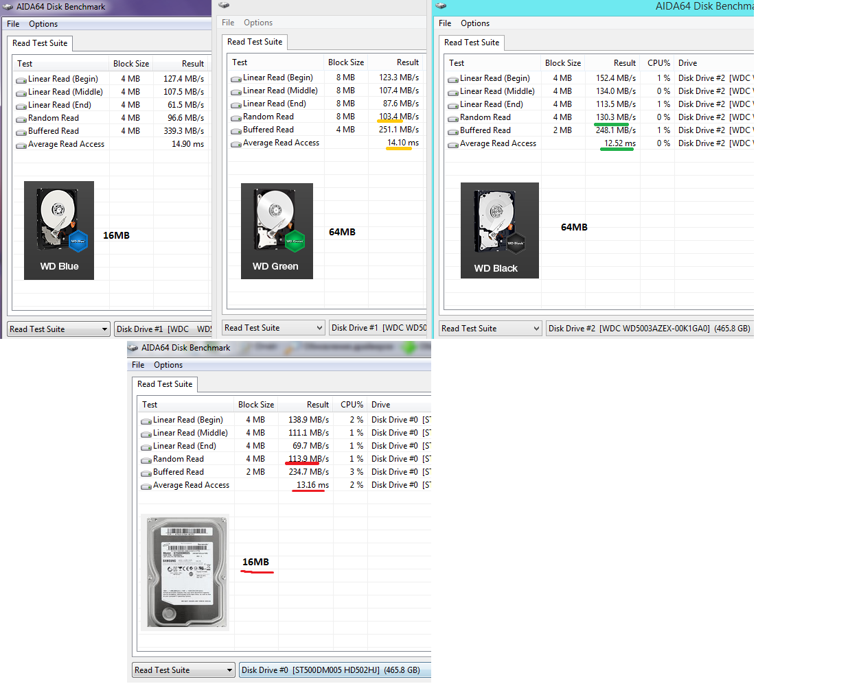Click the Linear Read (Middle) disk icon in WD Black window
The image size is (861, 686).
[x=453, y=92]
